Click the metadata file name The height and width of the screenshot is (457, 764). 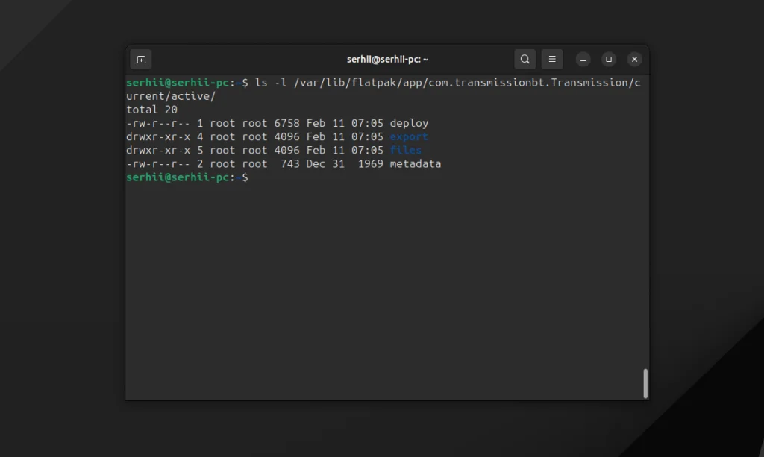(x=415, y=163)
